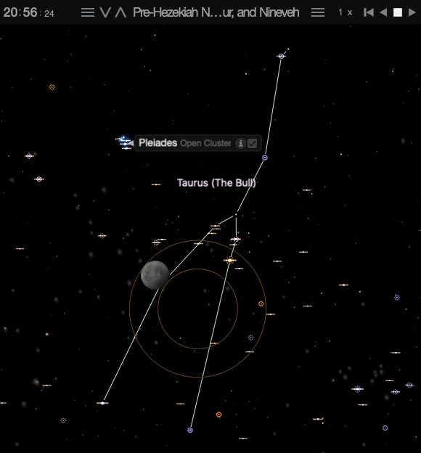Play time in reverse

coord(383,12)
